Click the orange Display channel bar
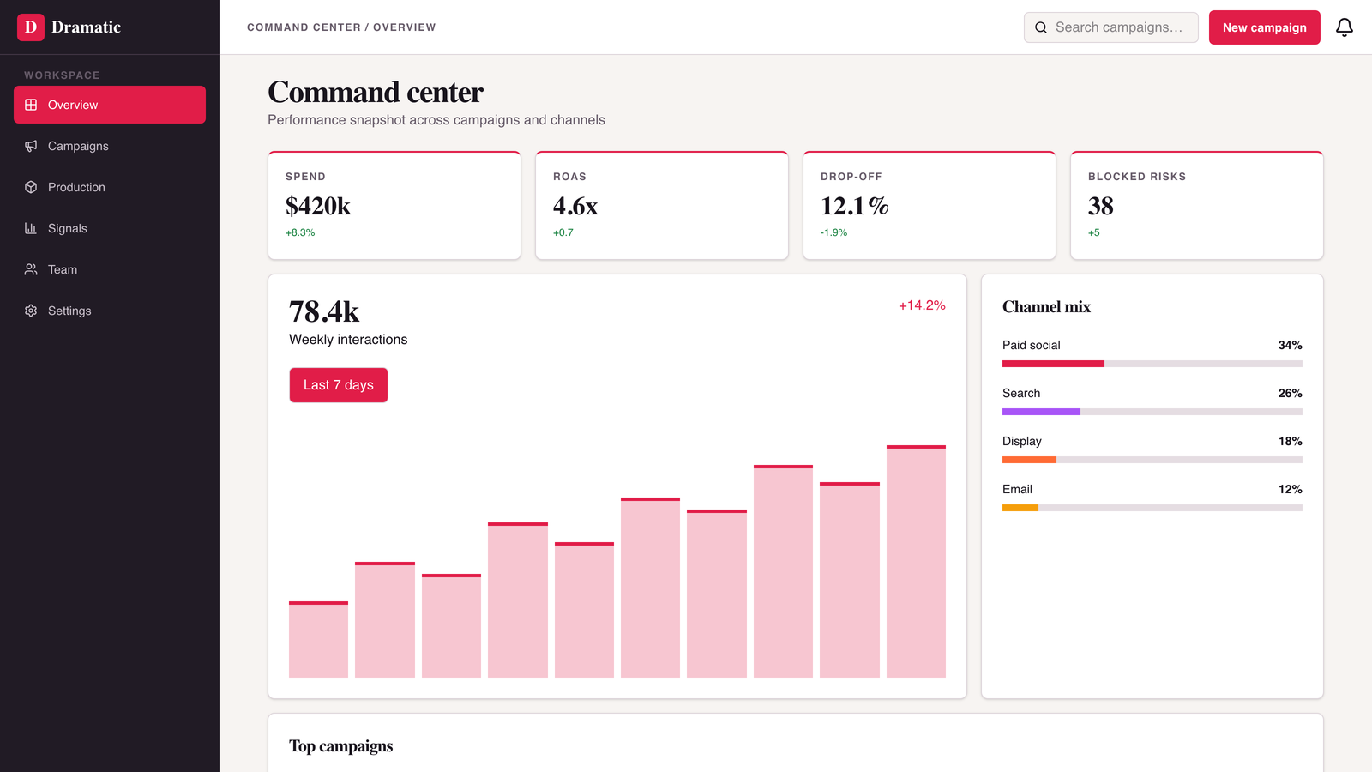Viewport: 1372px width, 772px height. 1029,460
